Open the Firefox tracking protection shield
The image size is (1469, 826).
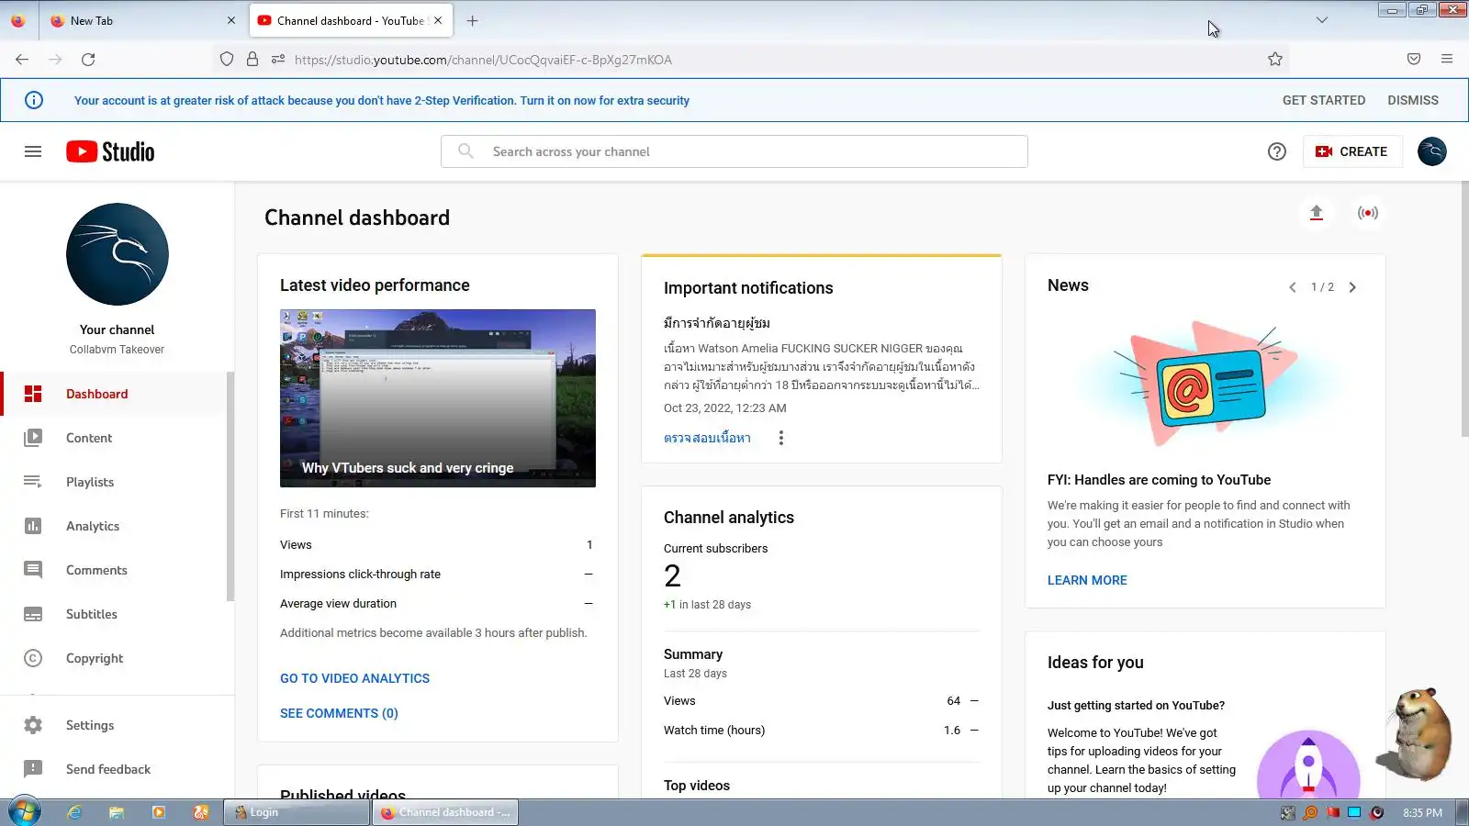(x=227, y=60)
